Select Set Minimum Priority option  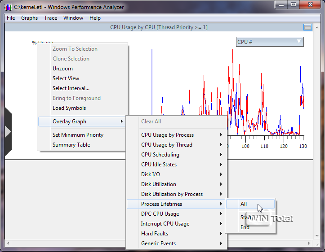pos(78,135)
